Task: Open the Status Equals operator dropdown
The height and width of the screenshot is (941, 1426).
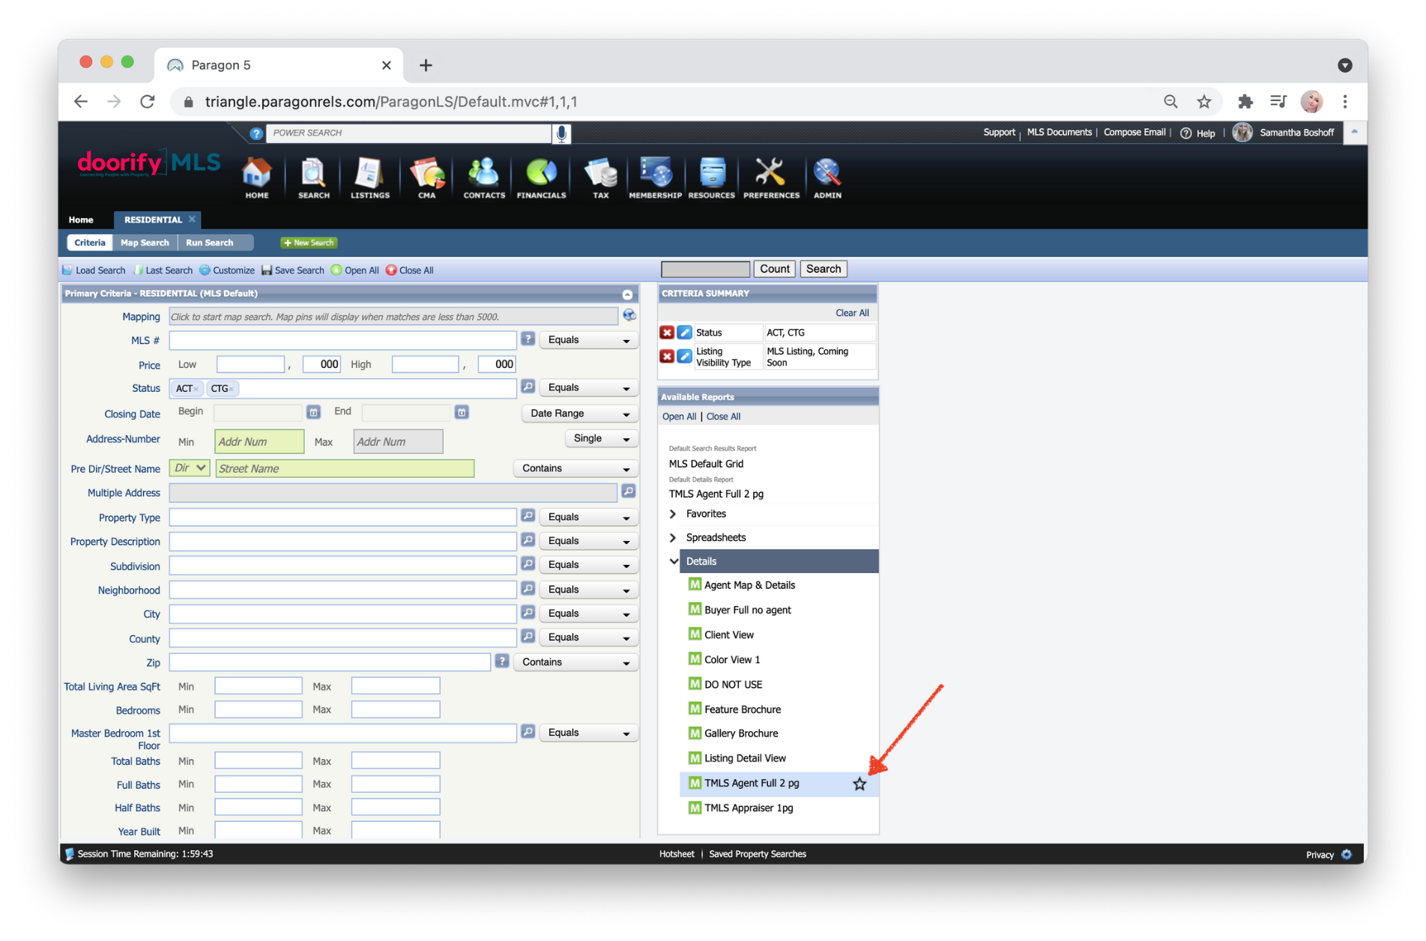Action: (x=588, y=387)
